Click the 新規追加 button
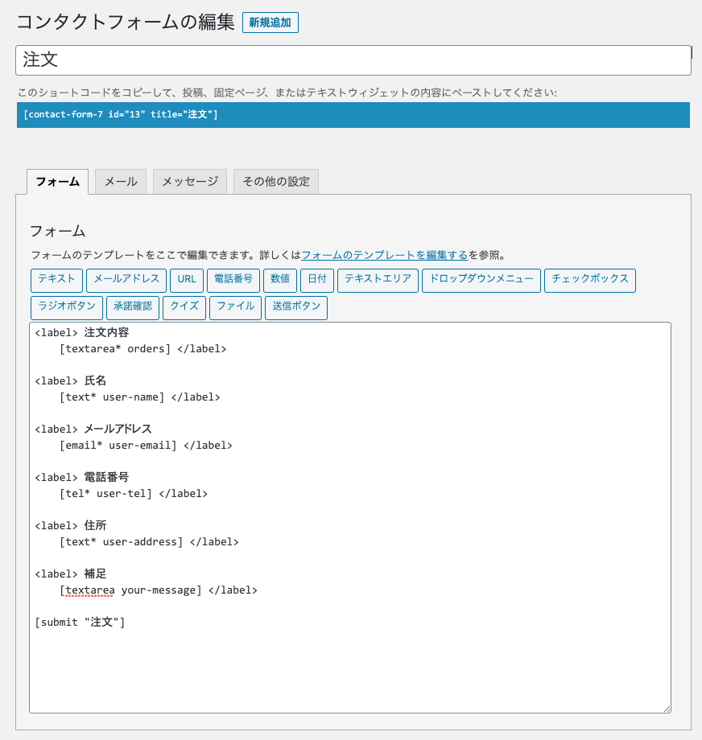Viewport: 702px width, 740px height. click(x=270, y=23)
